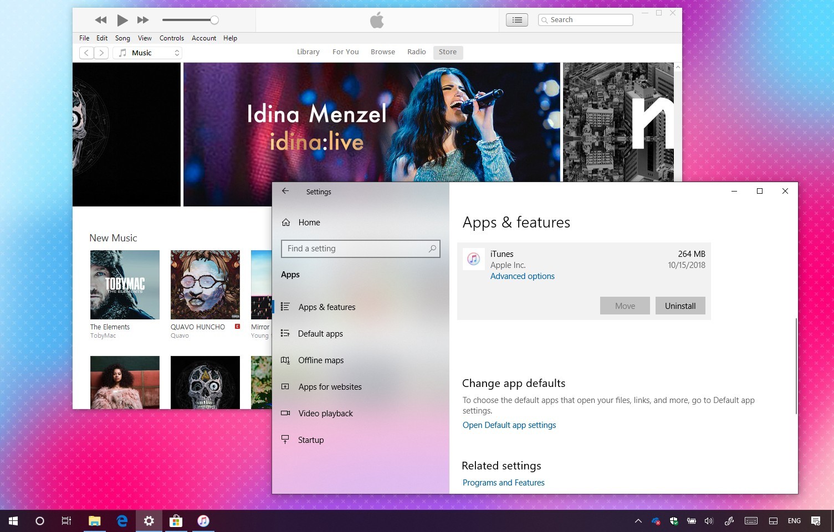Image resolution: width=834 pixels, height=532 pixels.
Task: Open the Edit menu in iTunes
Action: (x=102, y=38)
